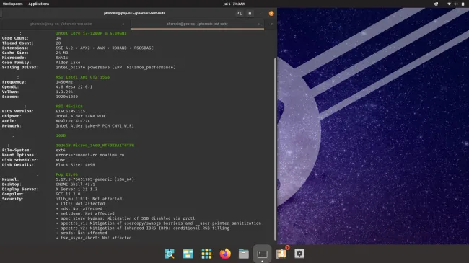This screenshot has height=263, width=469.
Task: Click the 'X Server 1.21.1.3' text
Action: [x=76, y=190]
